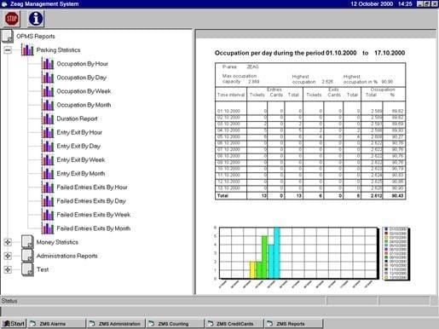Click the Duration Report chart icon
The width and height of the screenshot is (439, 329).
pyautogui.click(x=48, y=118)
